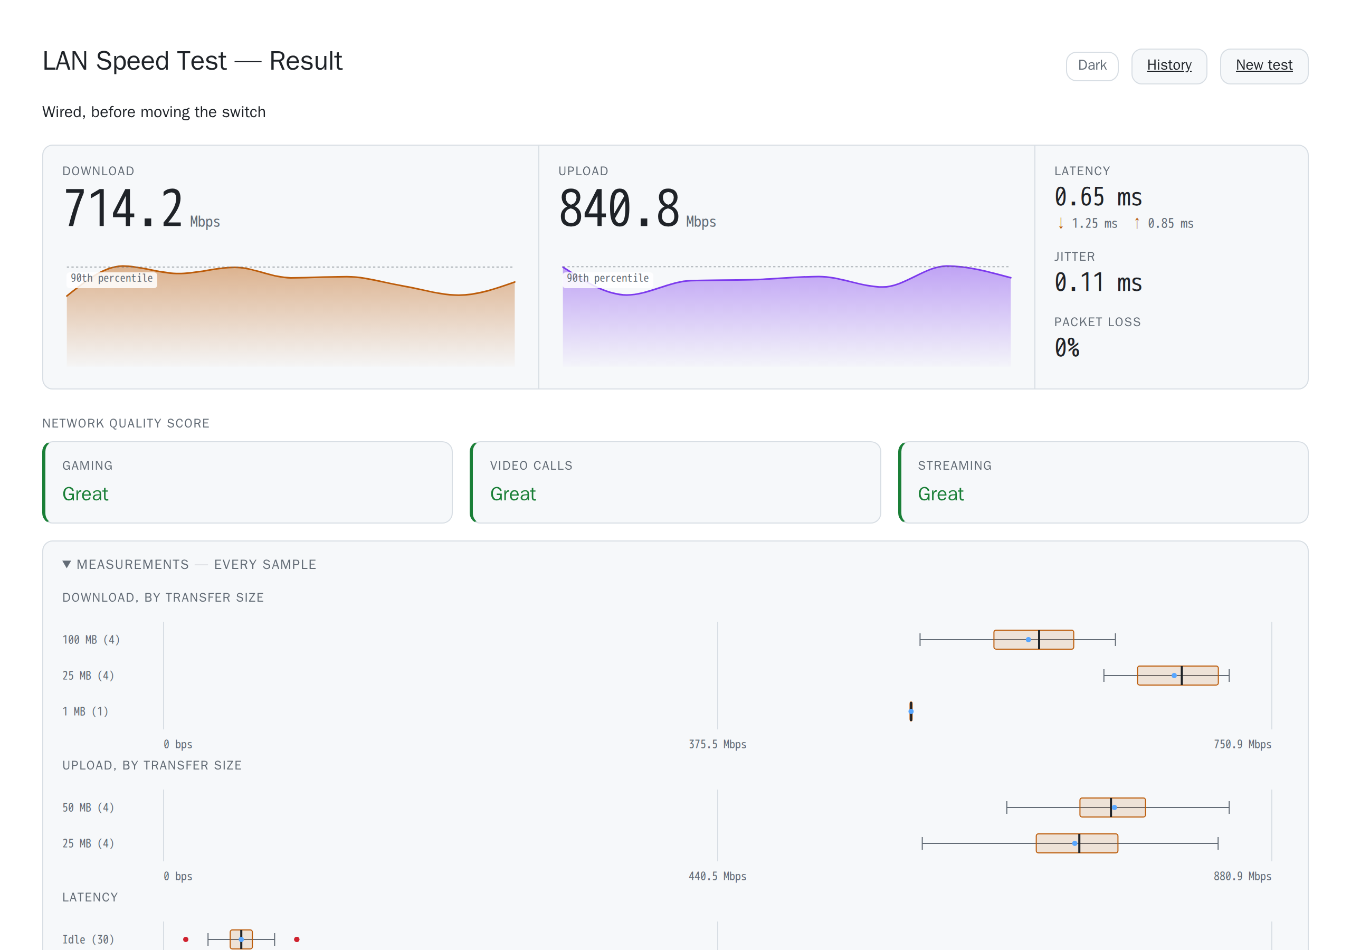
Task: Click the LAN Speed Test — Result title
Action: (x=193, y=61)
